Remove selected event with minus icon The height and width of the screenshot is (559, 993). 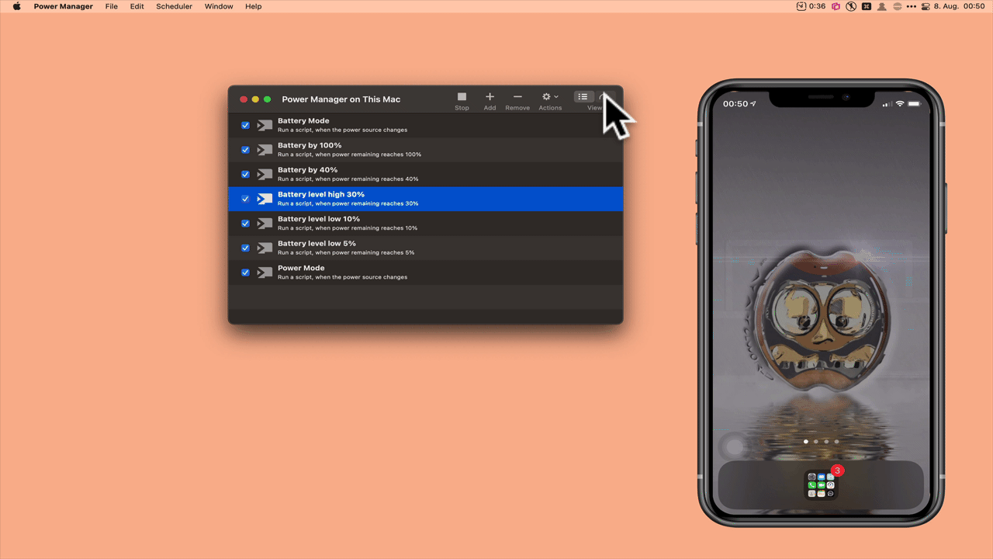click(x=517, y=97)
